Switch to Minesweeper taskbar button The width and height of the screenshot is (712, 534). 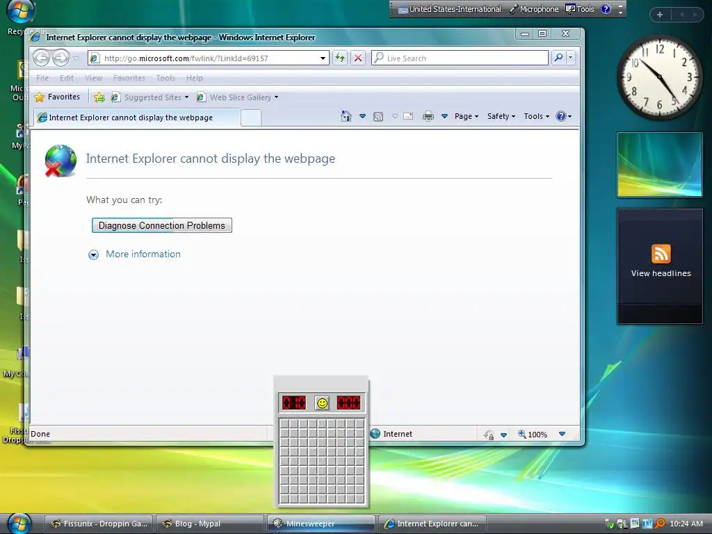click(321, 524)
